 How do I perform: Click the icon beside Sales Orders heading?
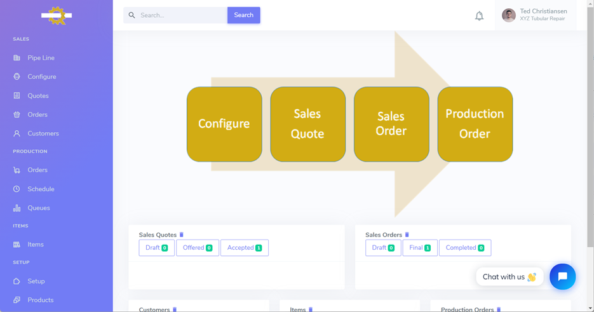click(407, 234)
